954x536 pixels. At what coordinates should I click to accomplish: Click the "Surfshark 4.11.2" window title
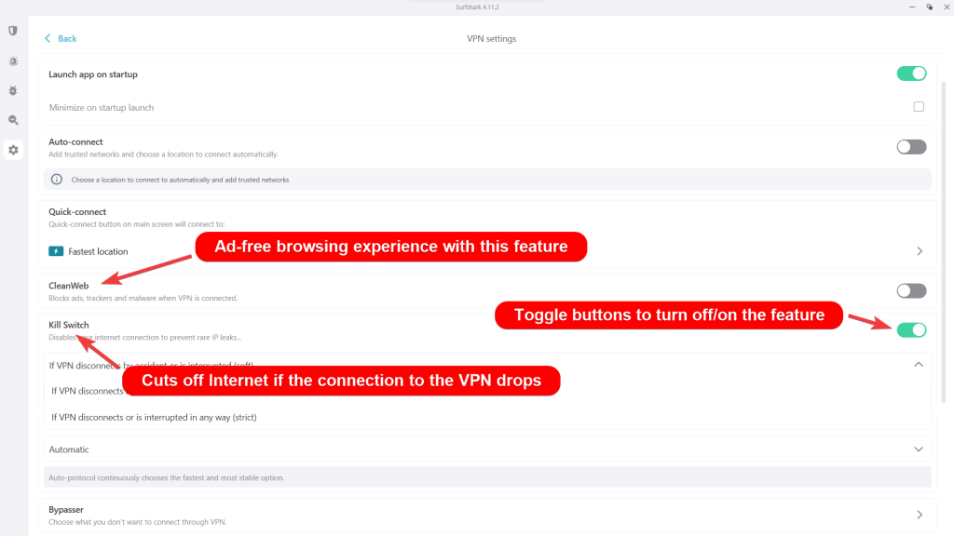pos(477,7)
